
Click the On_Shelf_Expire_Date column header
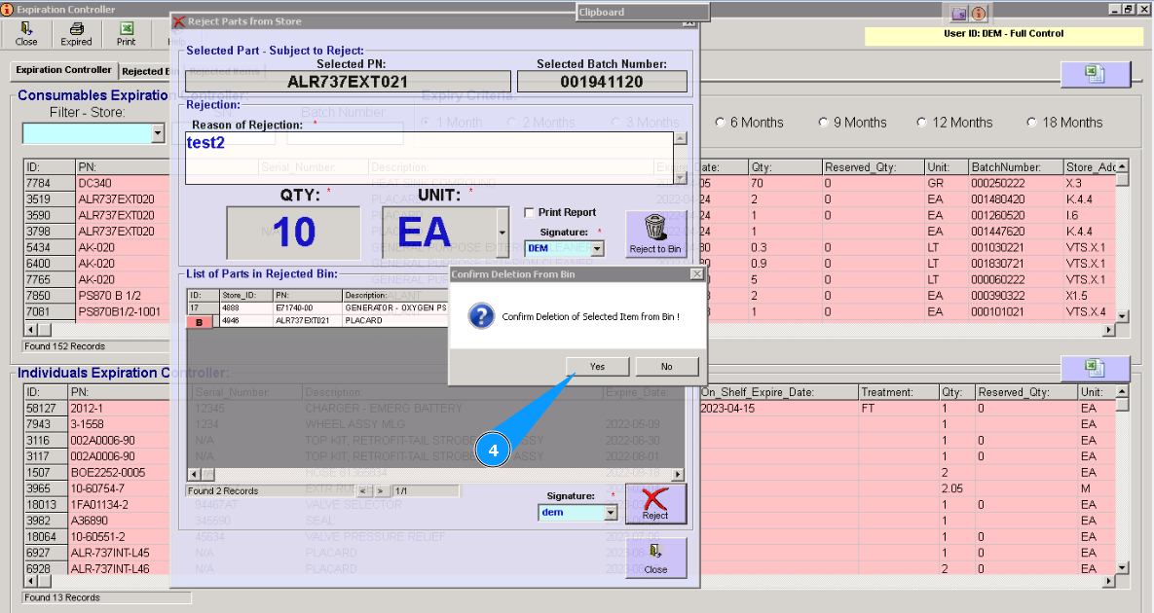(779, 392)
